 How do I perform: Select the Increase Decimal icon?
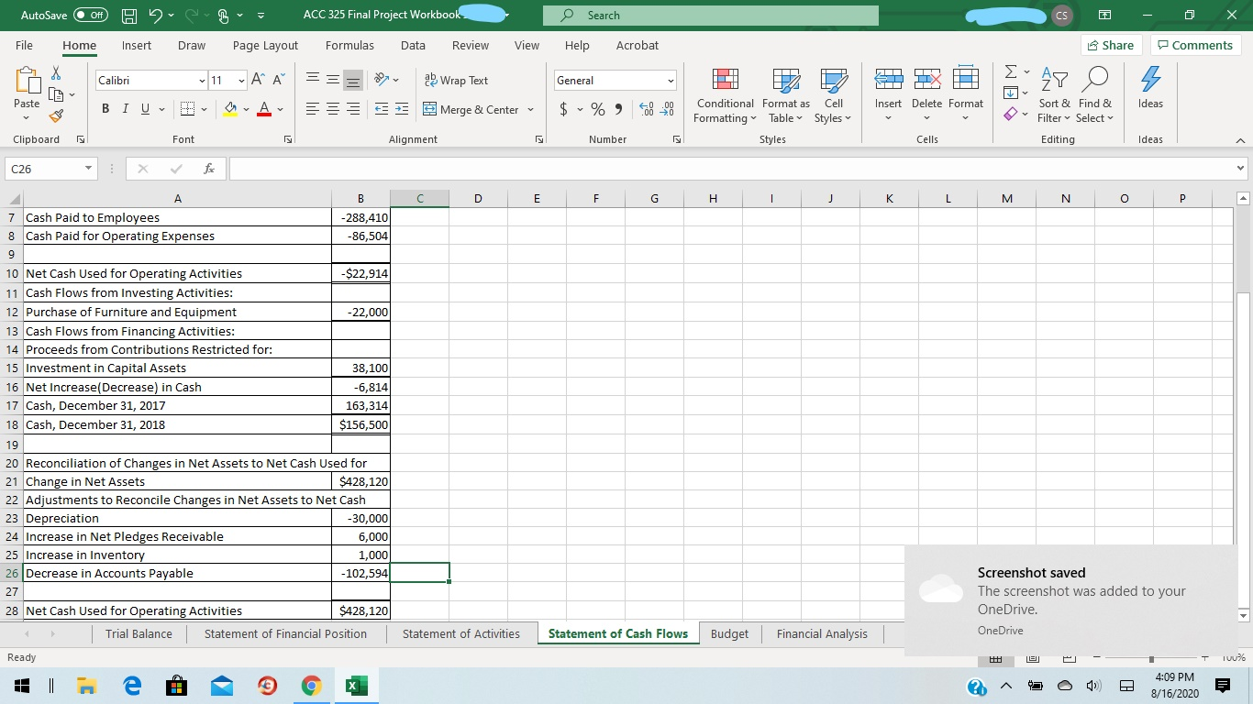tap(646, 108)
